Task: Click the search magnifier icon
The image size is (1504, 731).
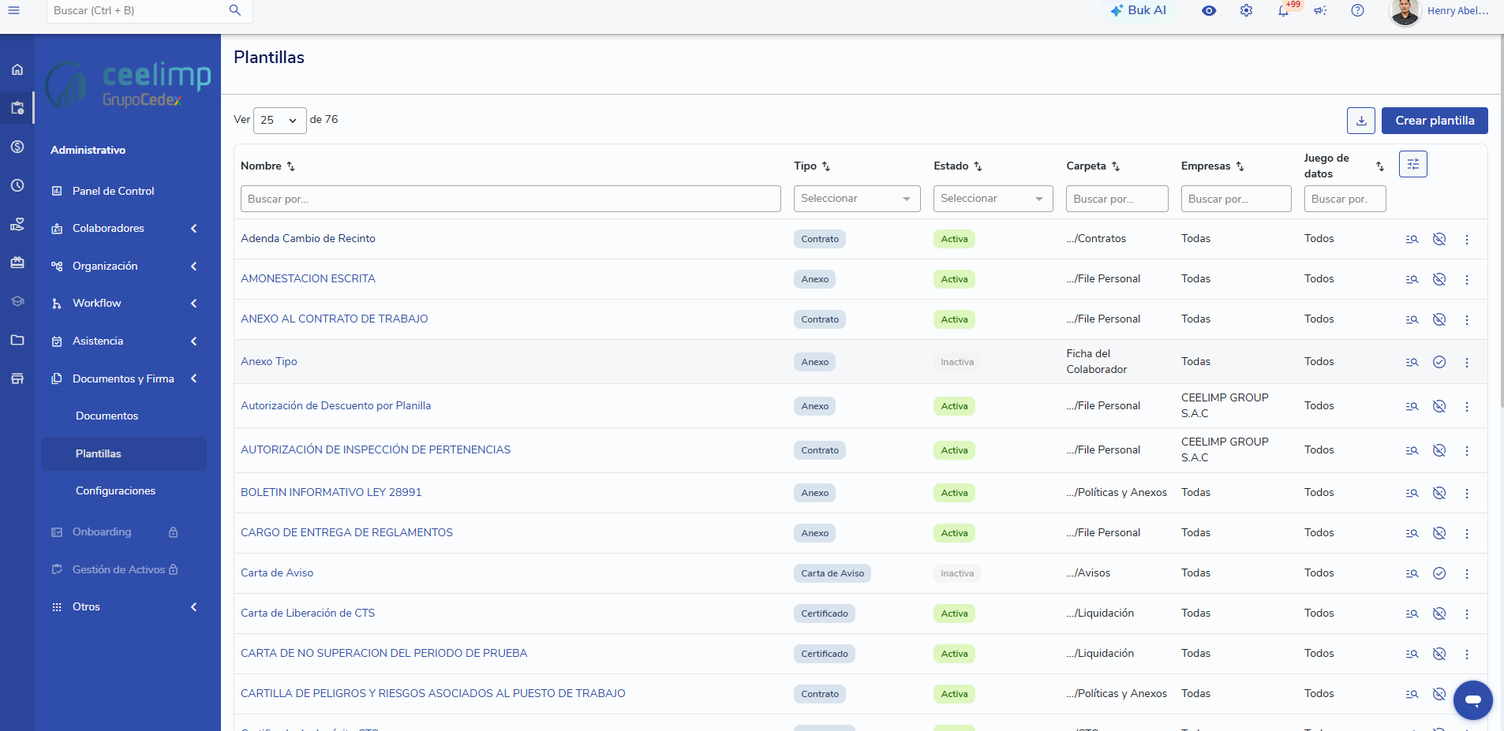Action: pos(234,10)
